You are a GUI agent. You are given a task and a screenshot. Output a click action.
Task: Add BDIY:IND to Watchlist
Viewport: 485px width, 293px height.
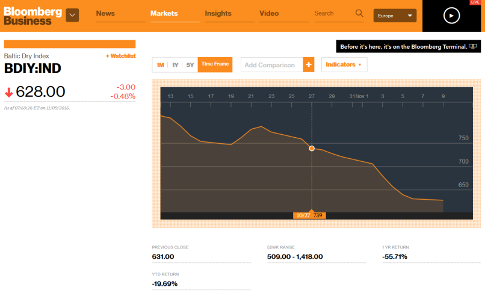pos(120,56)
